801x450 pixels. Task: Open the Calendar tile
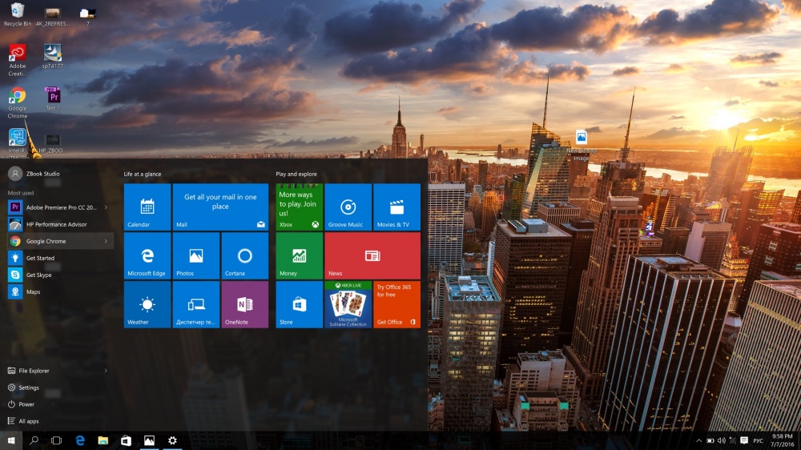point(147,207)
